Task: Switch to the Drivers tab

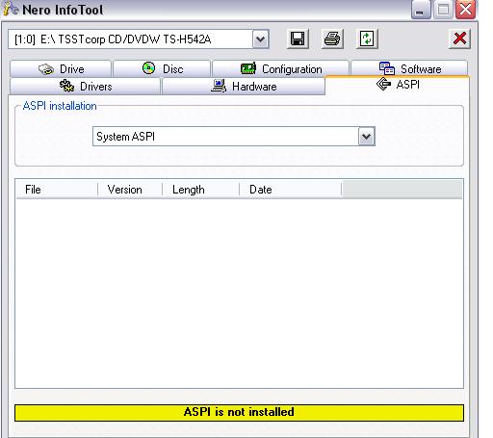Action: pyautogui.click(x=85, y=86)
